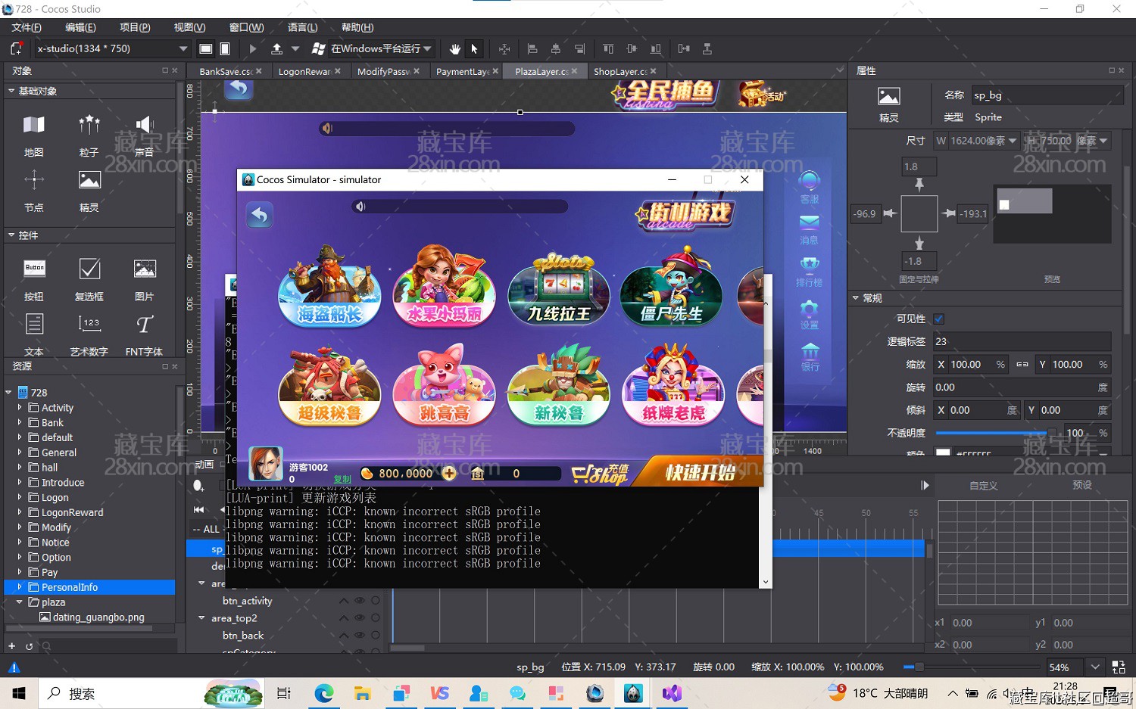Image resolution: width=1136 pixels, height=709 pixels.
Task: Click 快速开始 quick start button
Action: pos(699,473)
